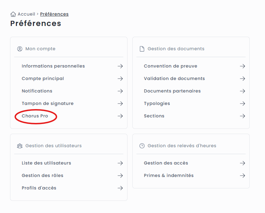Click the arrow beside Chorus Pro
The height and width of the screenshot is (213, 265).
[120, 116]
